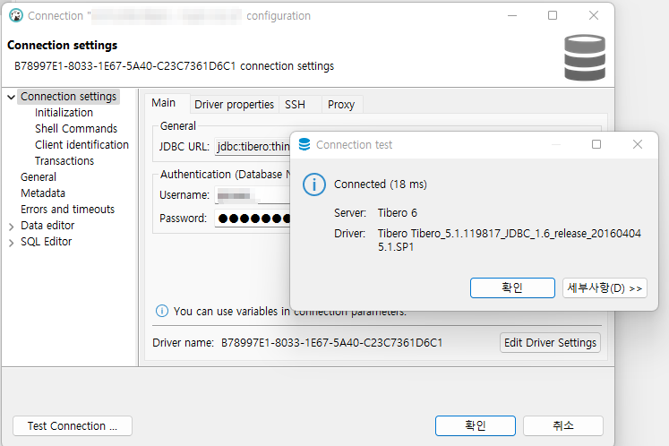Click the Driver name value text

coord(332,343)
